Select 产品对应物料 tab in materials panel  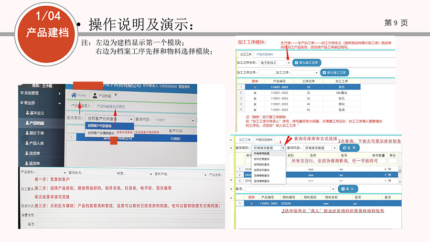pyautogui.click(x=264, y=140)
